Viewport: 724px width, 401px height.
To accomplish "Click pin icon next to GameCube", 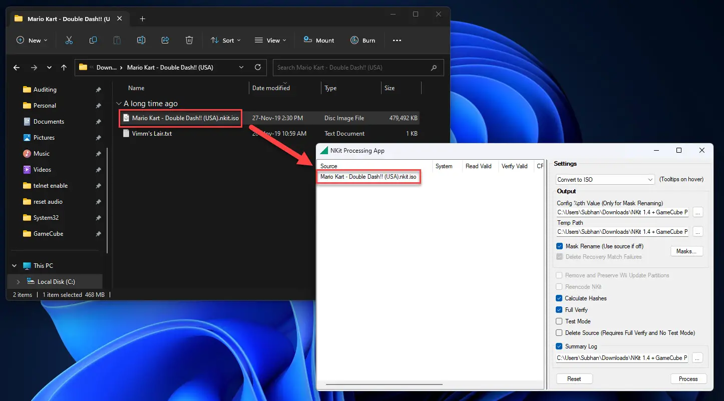I will point(98,234).
